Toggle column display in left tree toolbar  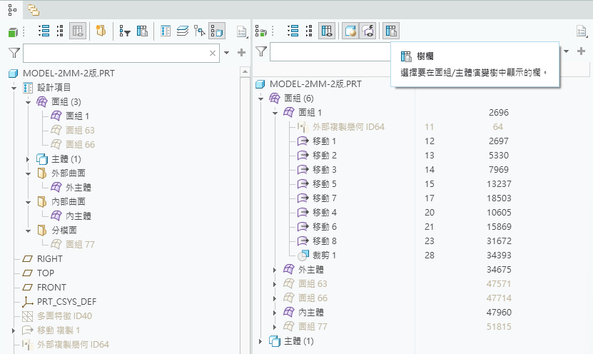point(78,31)
